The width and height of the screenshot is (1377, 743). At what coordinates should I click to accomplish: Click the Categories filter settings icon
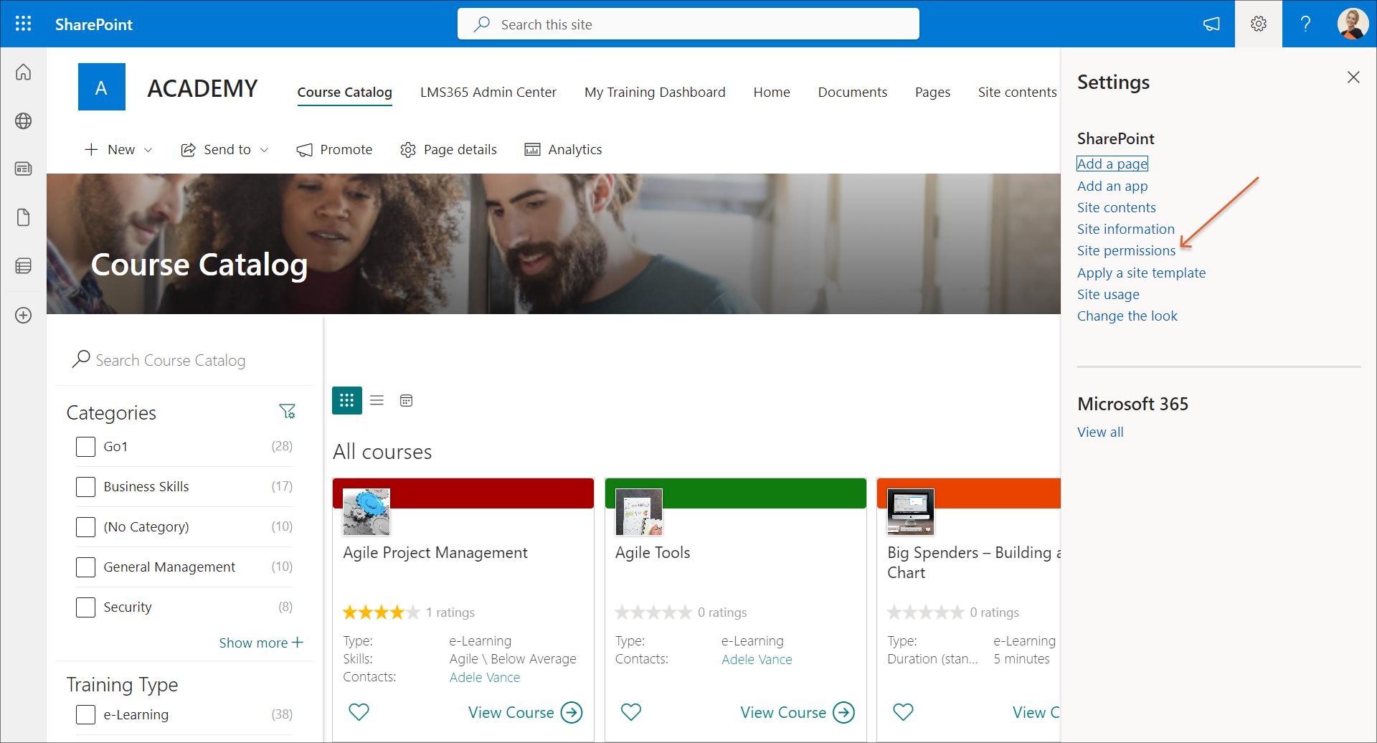(287, 412)
